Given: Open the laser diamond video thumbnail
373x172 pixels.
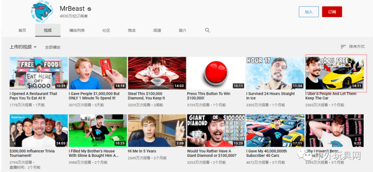Looking at the screenshot, I should (157, 73).
